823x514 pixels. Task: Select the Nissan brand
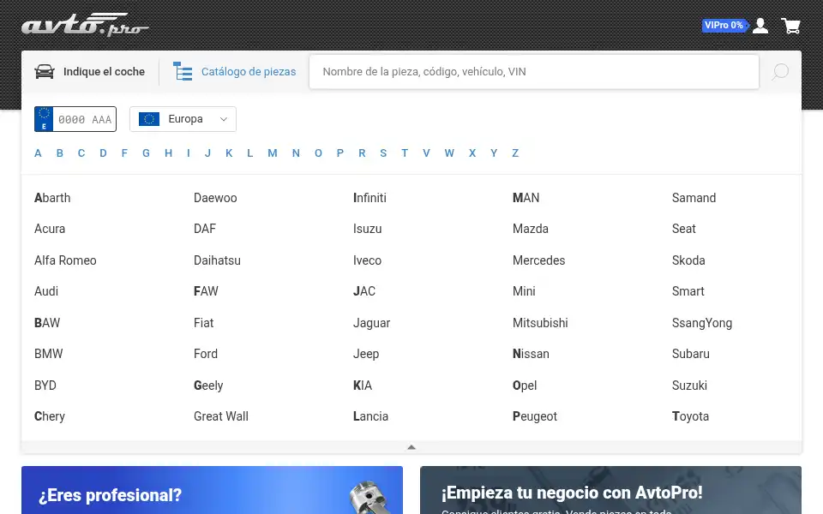click(x=531, y=354)
